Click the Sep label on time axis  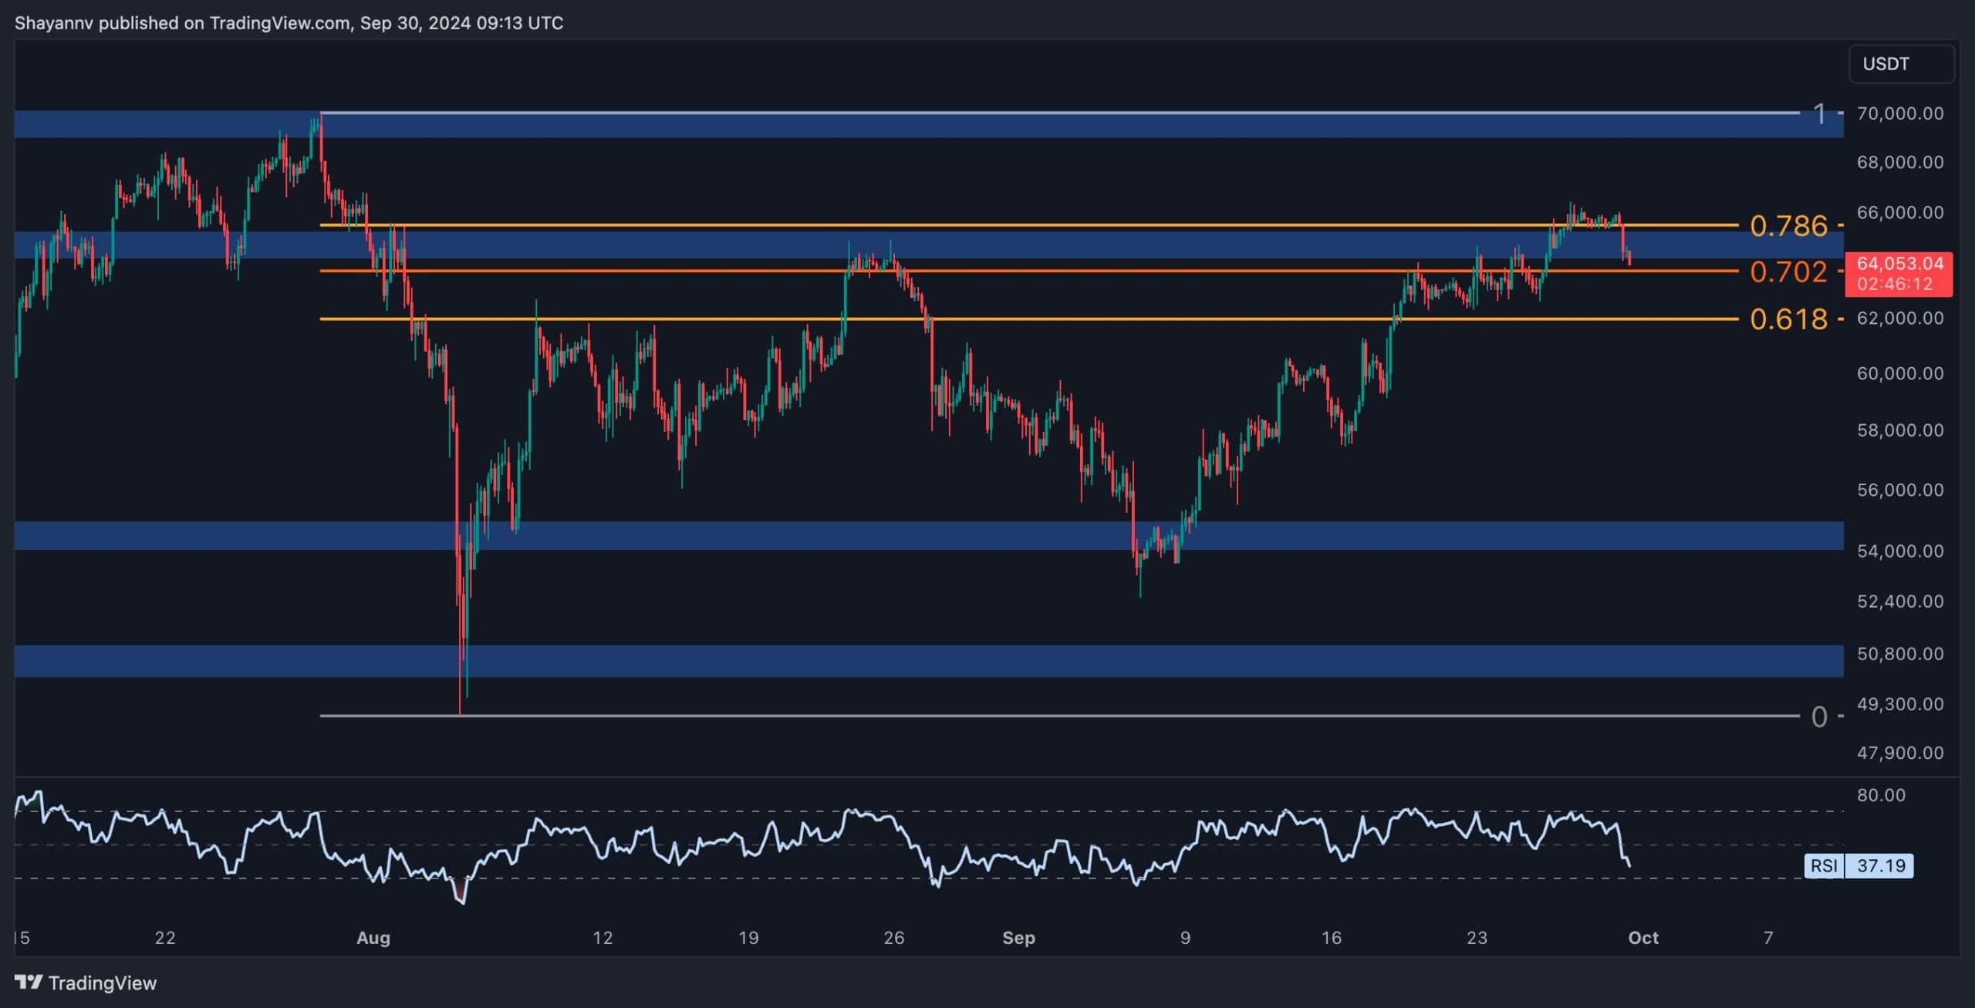1018,938
